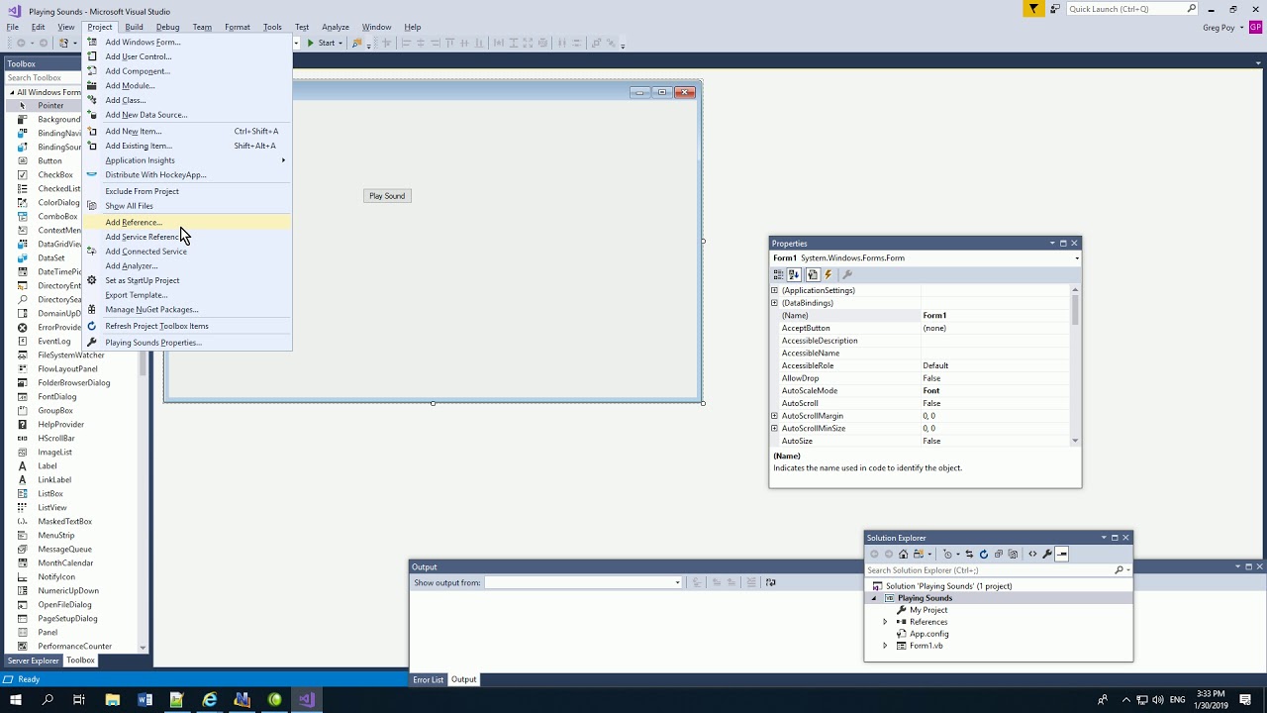1267x713 pixels.
Task: Click the Play Sound button on form
Action: (x=387, y=196)
